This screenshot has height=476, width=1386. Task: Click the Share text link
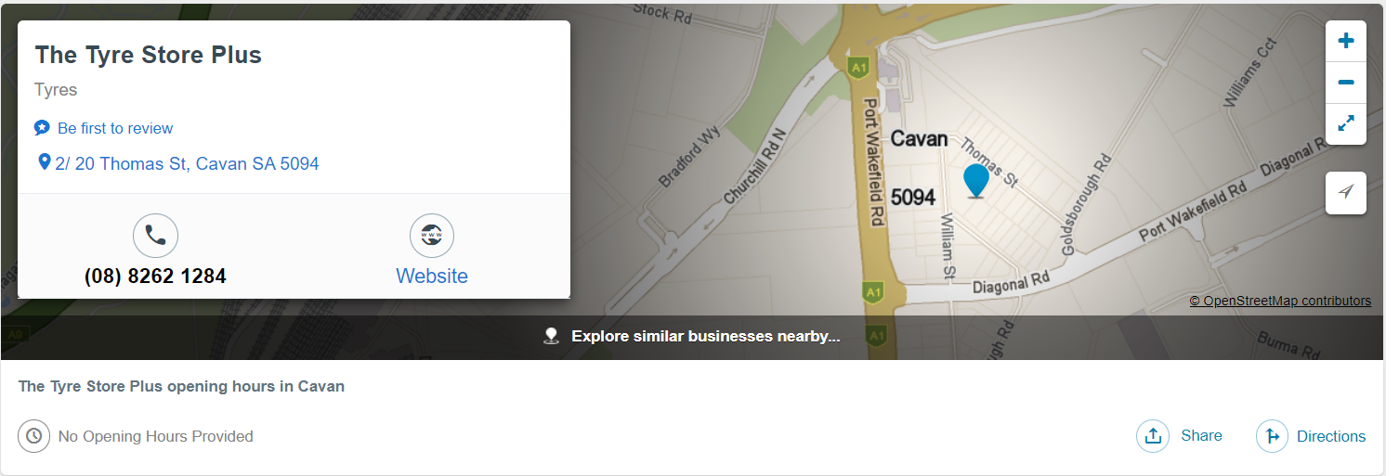pyautogui.click(x=1202, y=436)
